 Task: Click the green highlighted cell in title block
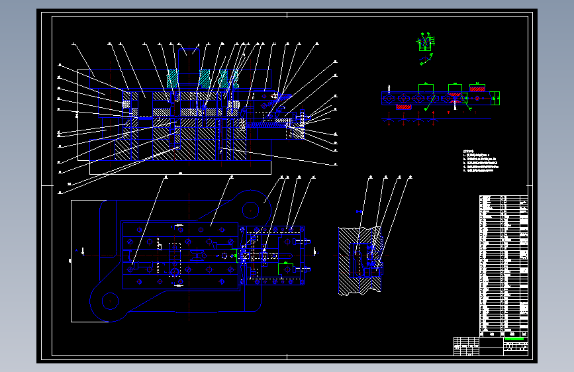514,340
